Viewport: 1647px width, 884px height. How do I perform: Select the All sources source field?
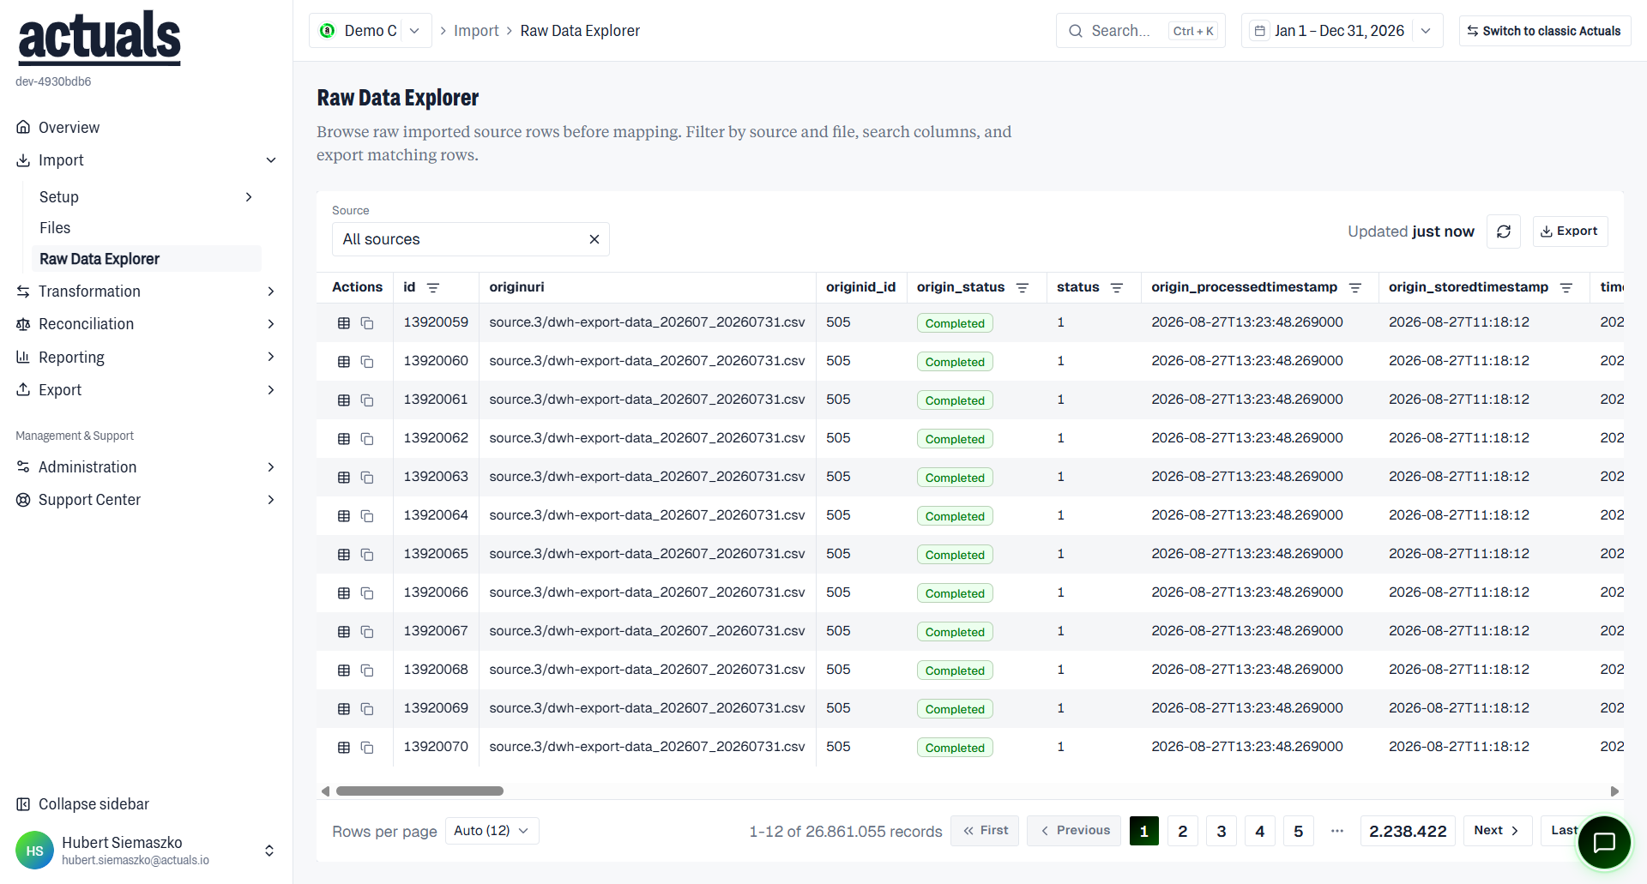(x=470, y=239)
